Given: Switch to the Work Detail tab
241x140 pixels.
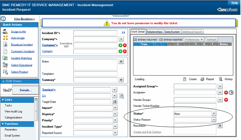Looking at the screenshot, I should click(138, 32).
